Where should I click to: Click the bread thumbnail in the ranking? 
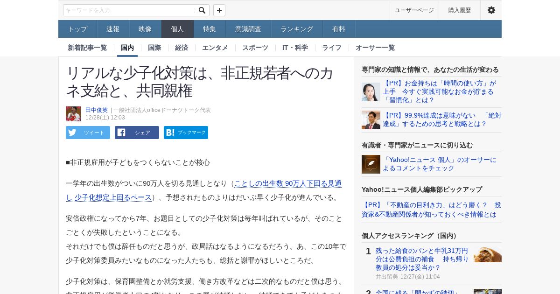click(x=488, y=254)
